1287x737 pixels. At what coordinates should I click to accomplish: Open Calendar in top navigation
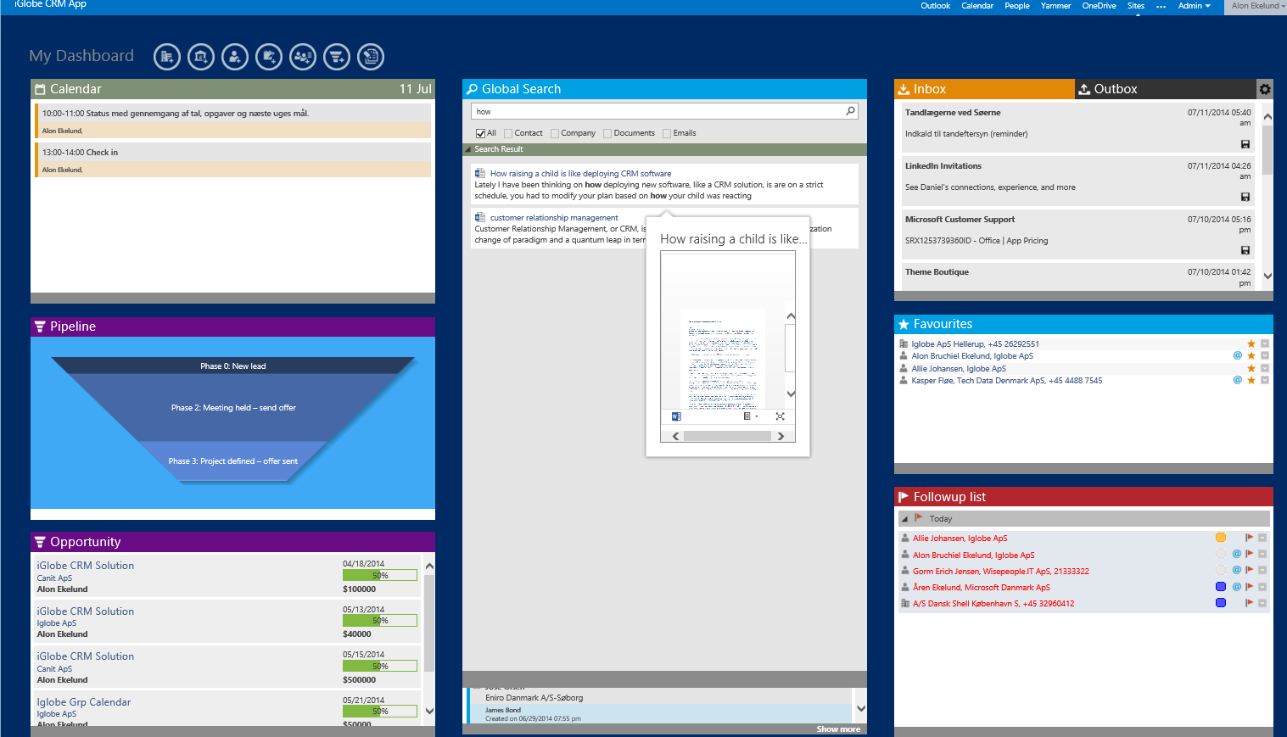pos(977,6)
